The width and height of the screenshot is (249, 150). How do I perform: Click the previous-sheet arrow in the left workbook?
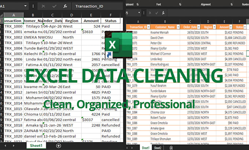coord(5,146)
